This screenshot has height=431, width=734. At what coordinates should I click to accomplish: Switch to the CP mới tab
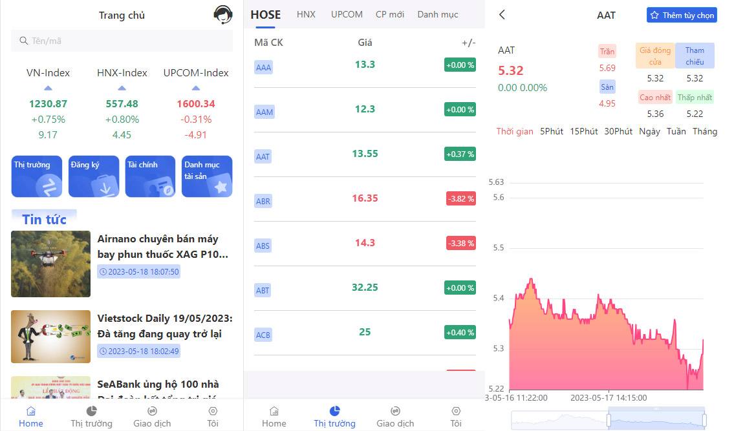point(390,14)
